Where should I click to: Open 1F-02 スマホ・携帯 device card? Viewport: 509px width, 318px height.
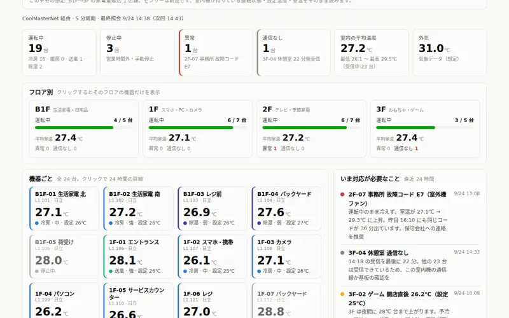pos(213,257)
